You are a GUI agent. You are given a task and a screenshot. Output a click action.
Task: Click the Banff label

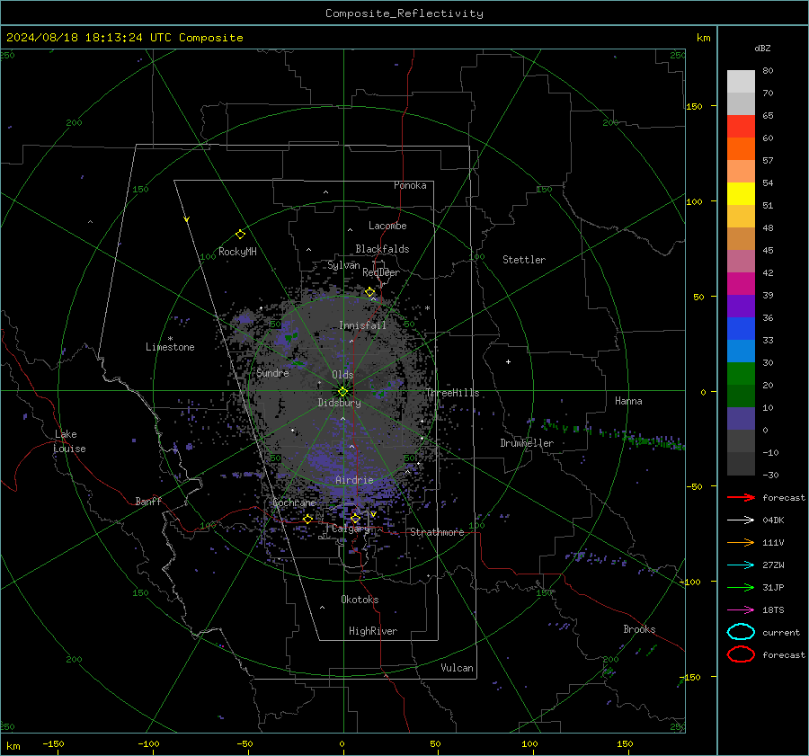tap(148, 501)
